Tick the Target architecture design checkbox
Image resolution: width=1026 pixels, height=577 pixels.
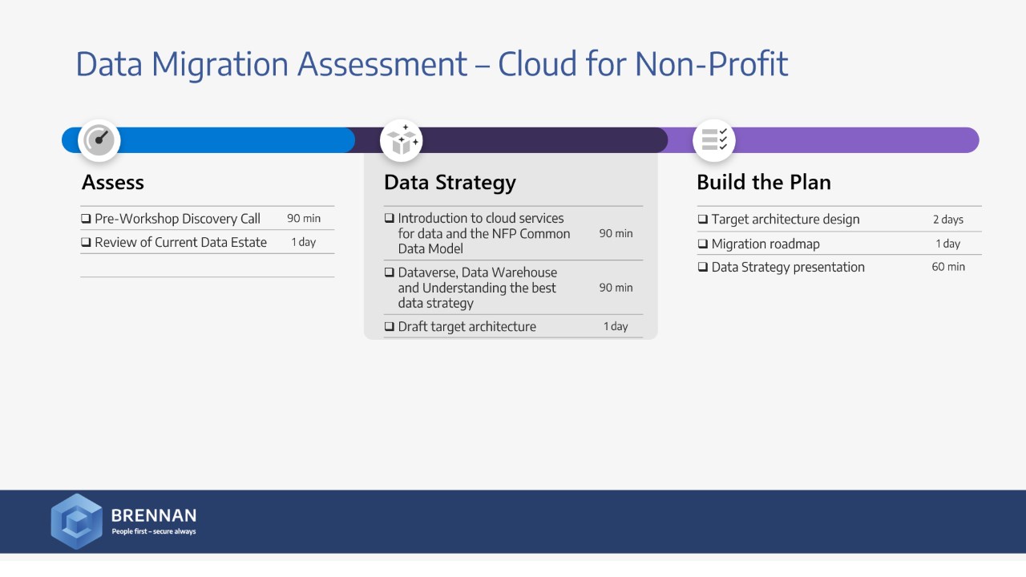tap(703, 220)
